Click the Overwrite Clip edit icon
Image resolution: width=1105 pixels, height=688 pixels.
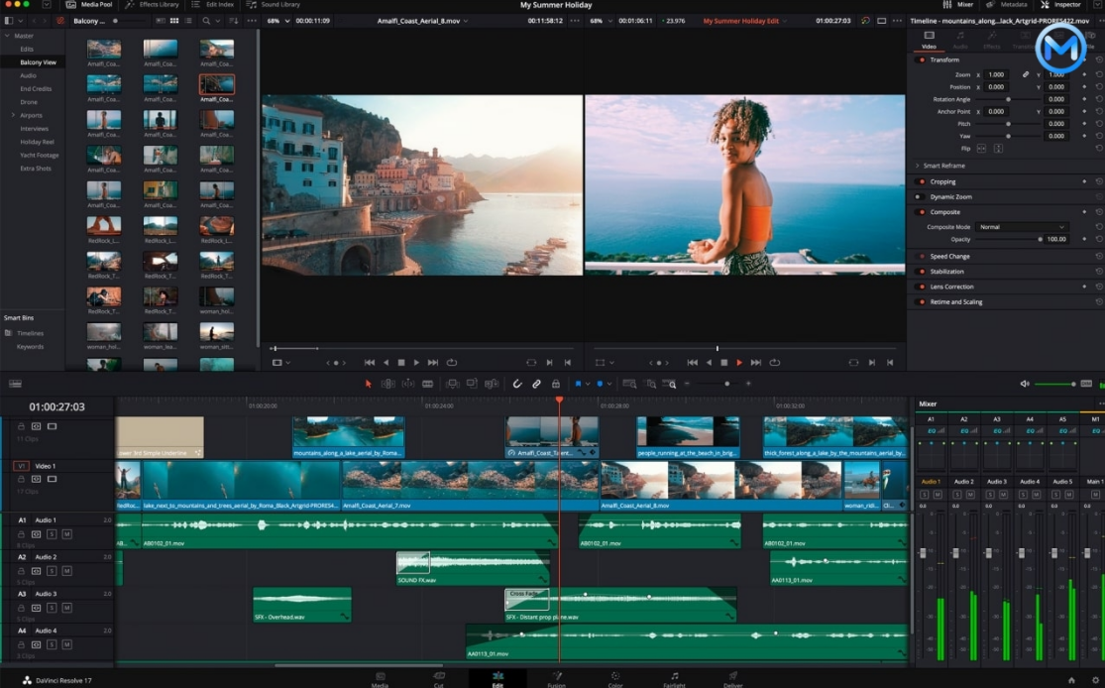472,385
